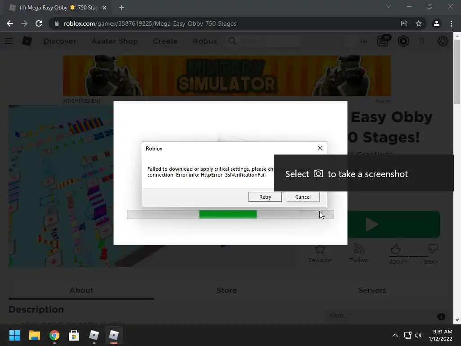Click Retry in the Roblox error dialog
This screenshot has width=461, height=346.
point(265,197)
